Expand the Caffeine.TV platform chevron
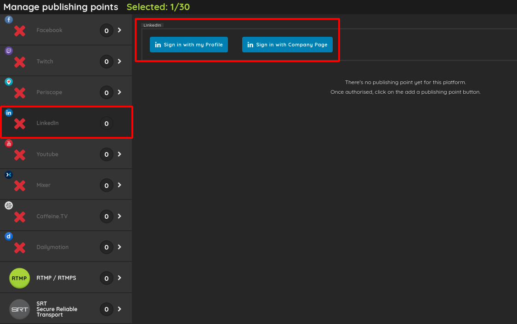 (x=119, y=216)
